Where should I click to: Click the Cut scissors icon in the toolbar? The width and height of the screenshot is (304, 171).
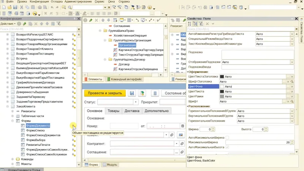coord(22,7)
